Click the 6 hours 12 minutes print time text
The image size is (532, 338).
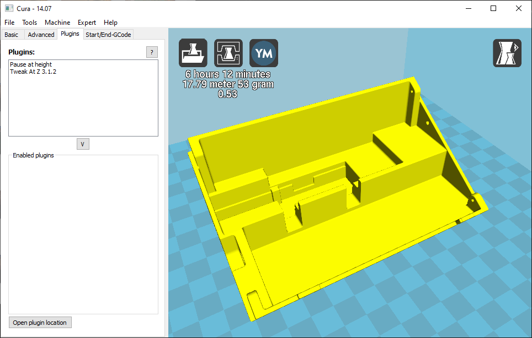[x=228, y=74]
